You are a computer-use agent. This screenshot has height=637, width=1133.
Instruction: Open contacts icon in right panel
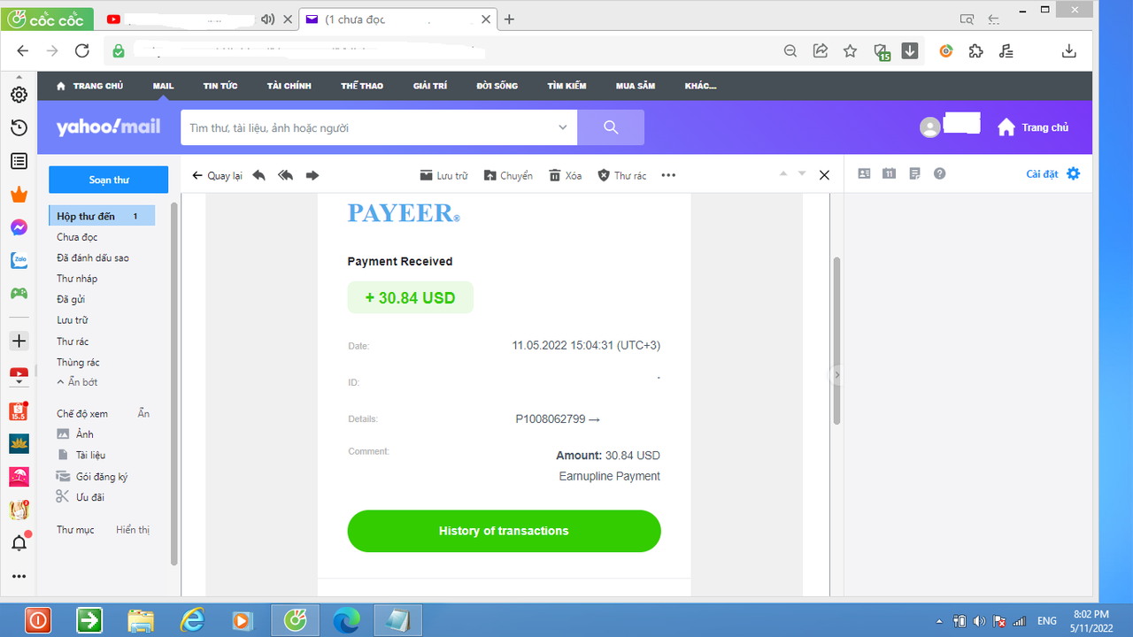click(x=865, y=173)
